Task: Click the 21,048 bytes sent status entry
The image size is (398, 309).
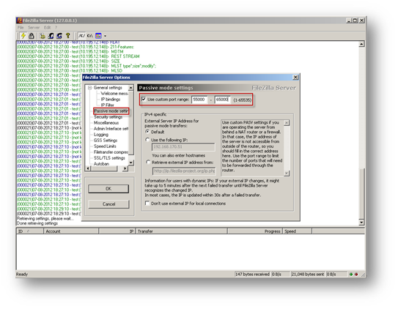Action: (x=307, y=275)
